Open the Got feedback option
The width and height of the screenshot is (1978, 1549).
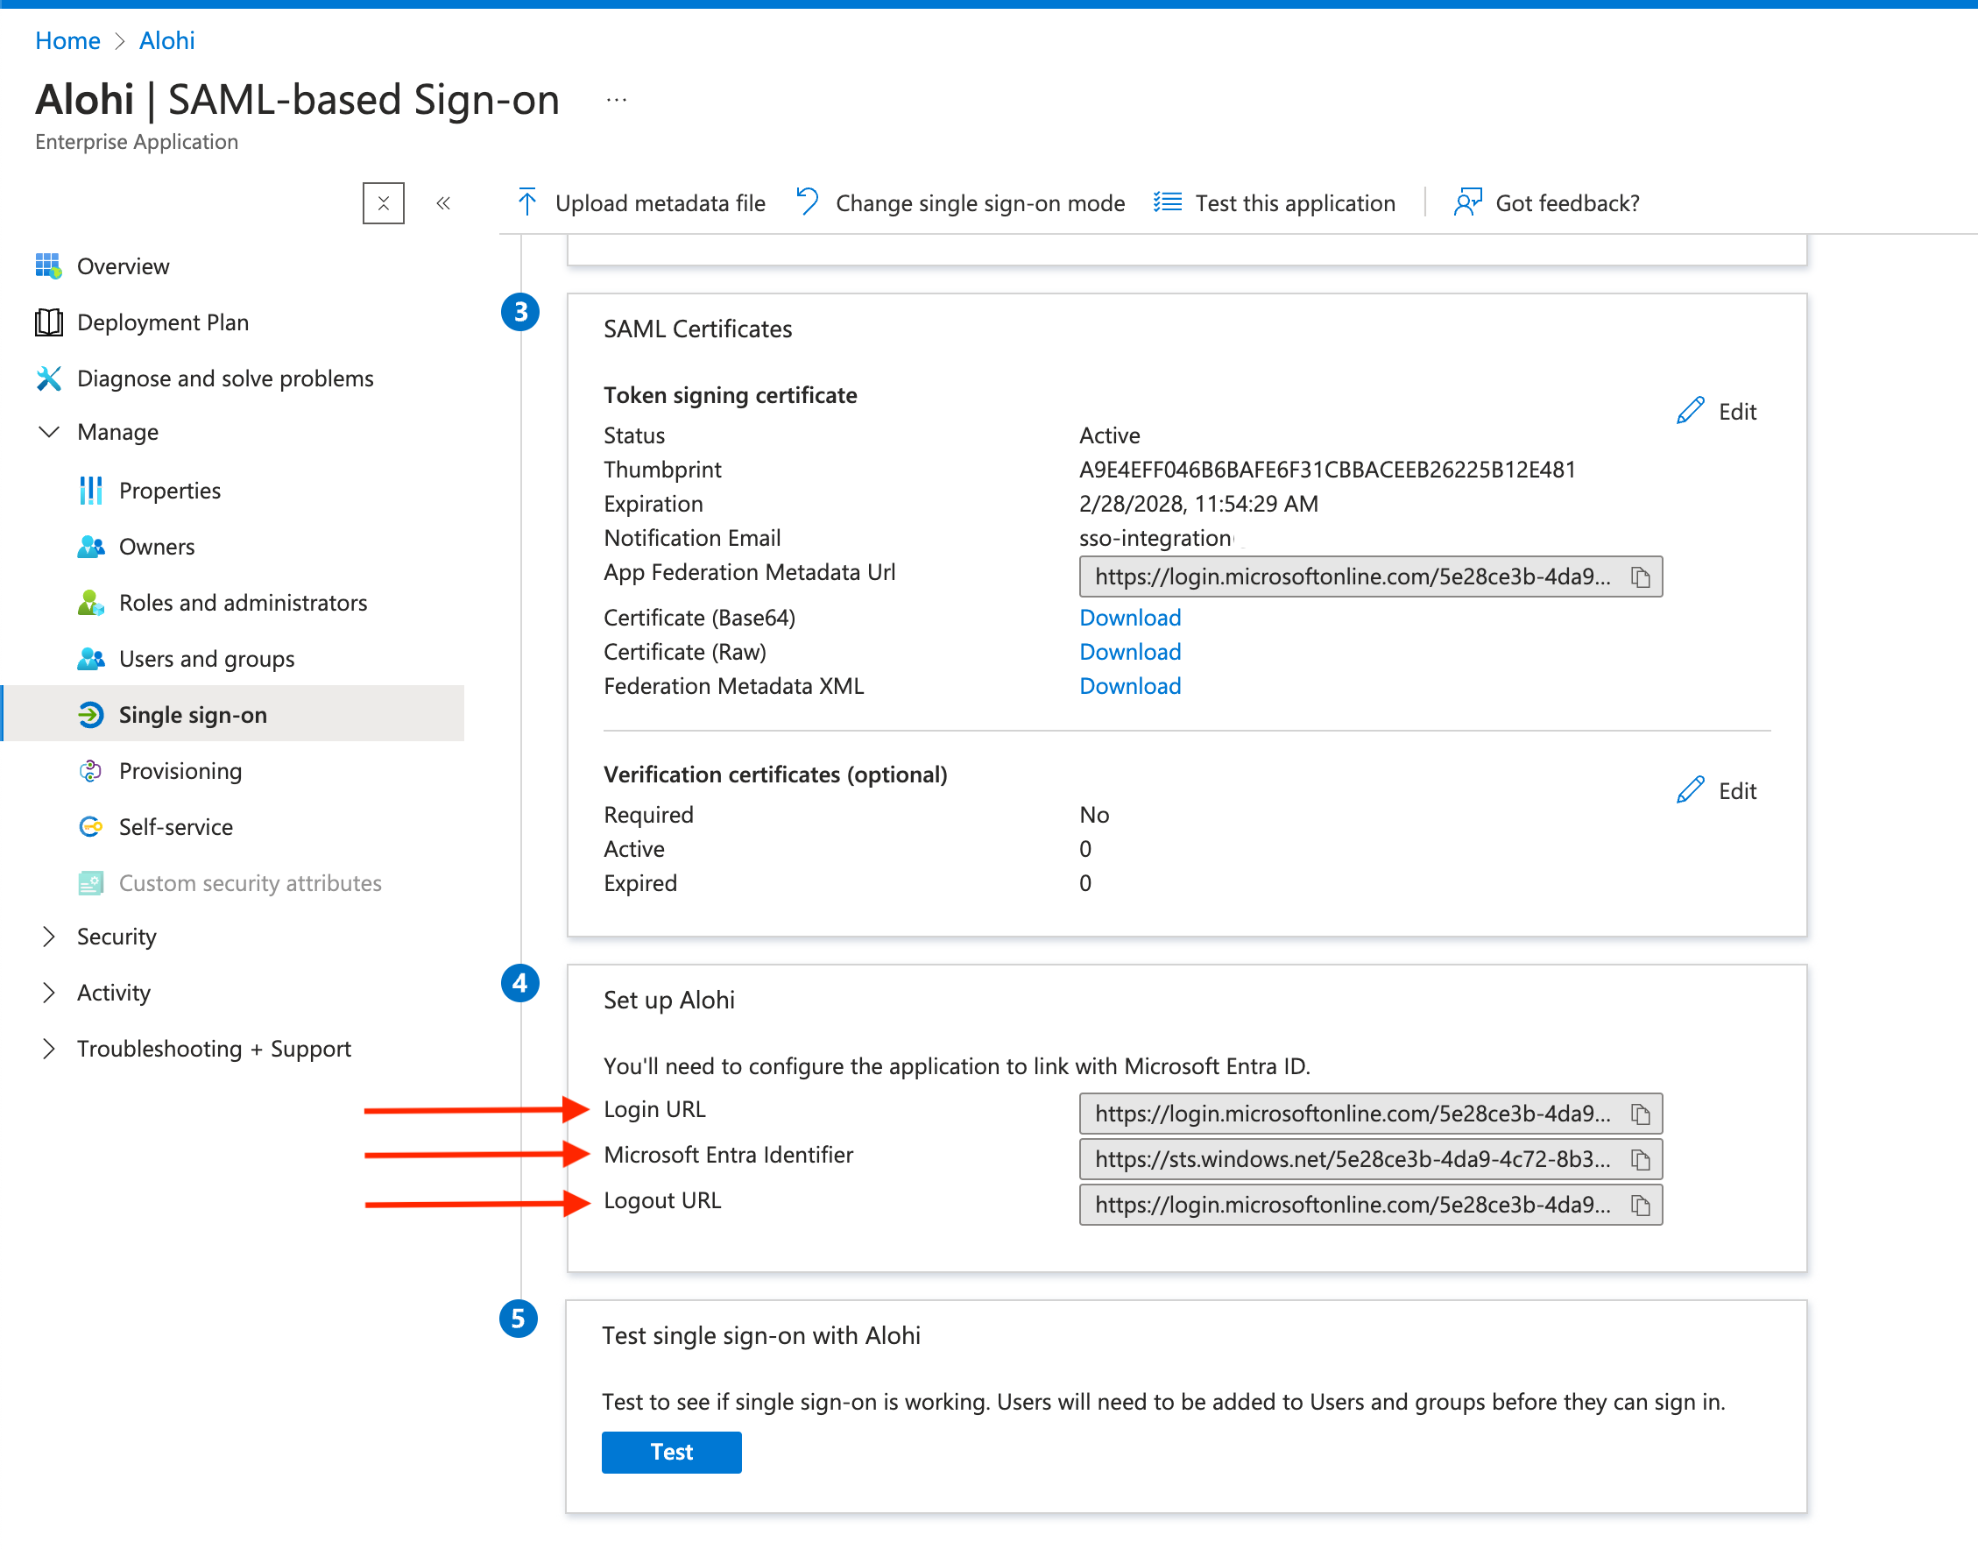1547,203
